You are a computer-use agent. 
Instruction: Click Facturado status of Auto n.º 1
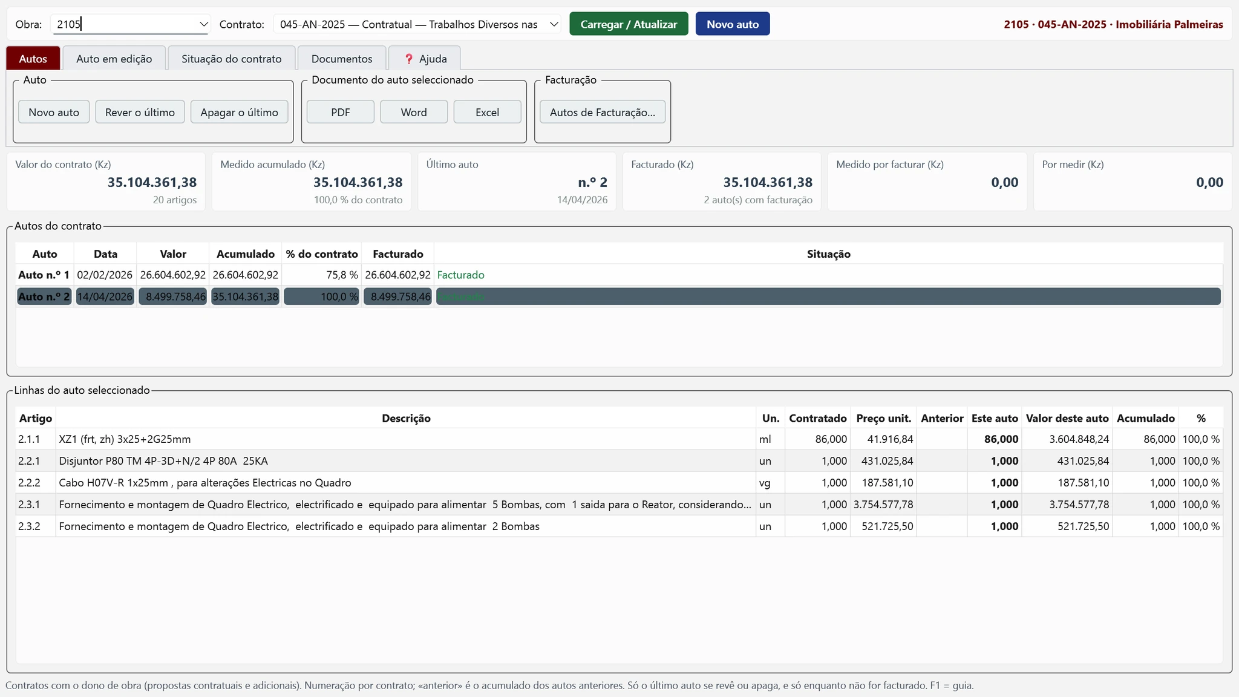(460, 275)
